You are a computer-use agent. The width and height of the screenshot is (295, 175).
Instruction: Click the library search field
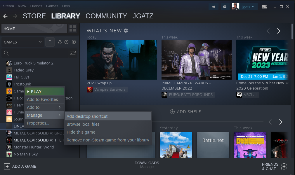click(x=39, y=53)
